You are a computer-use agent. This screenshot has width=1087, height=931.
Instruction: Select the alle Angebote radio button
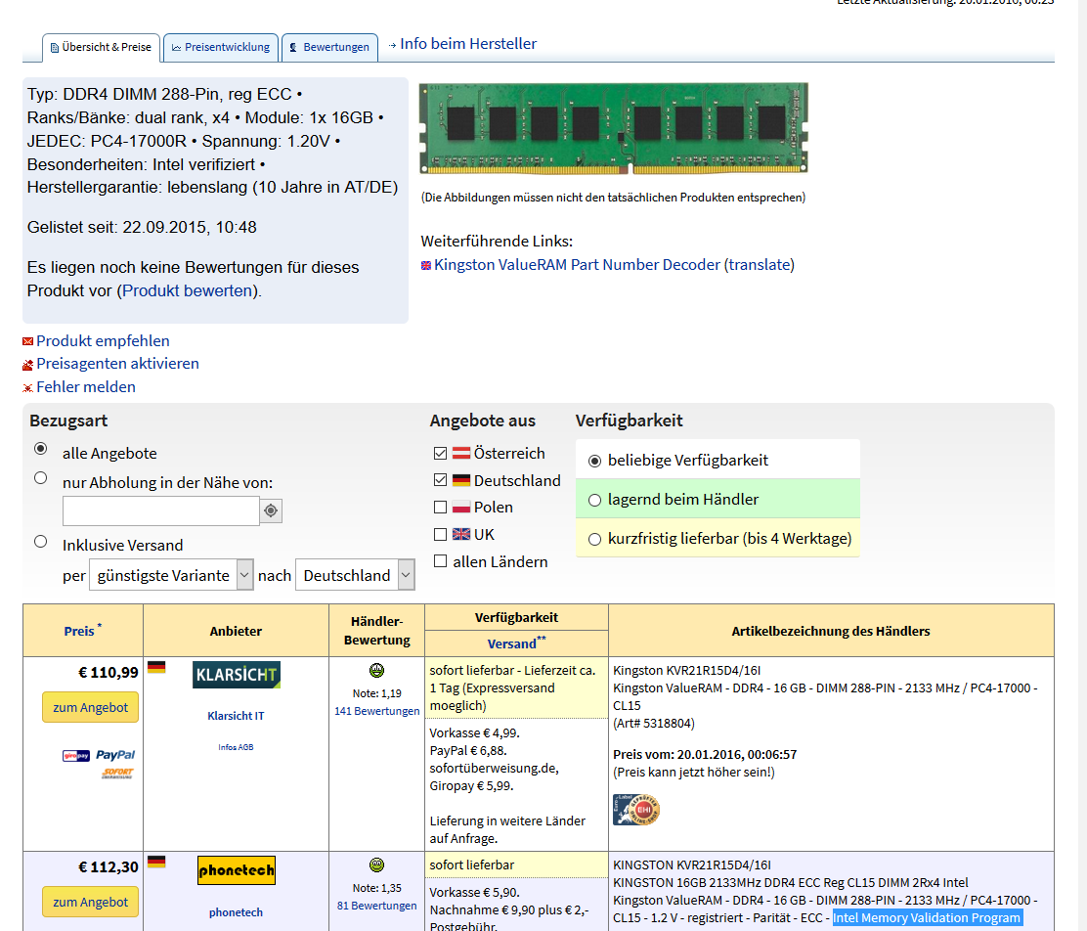click(x=41, y=449)
